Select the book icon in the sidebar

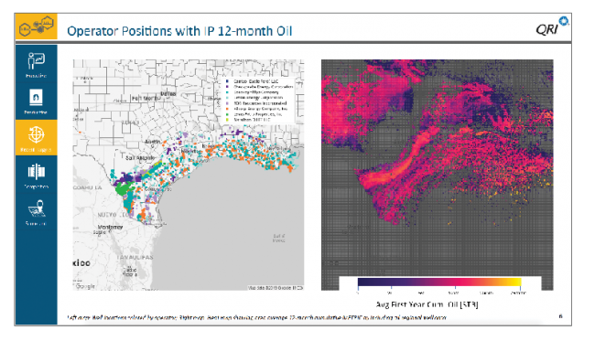36,98
